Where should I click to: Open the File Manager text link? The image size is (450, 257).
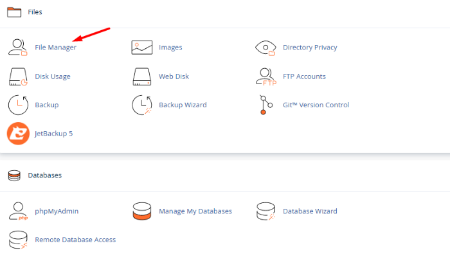(x=55, y=48)
